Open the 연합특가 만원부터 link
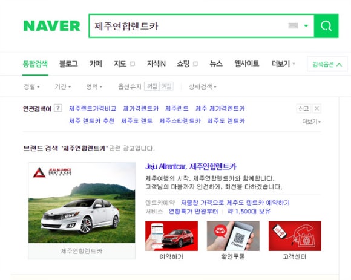 tap(193, 211)
